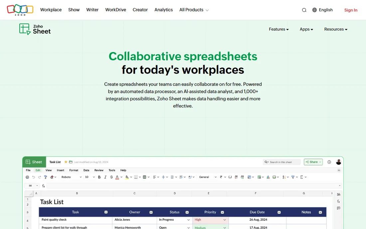Open the font size 10 dropdown
This screenshot has width=366, height=229.
[x=90, y=177]
